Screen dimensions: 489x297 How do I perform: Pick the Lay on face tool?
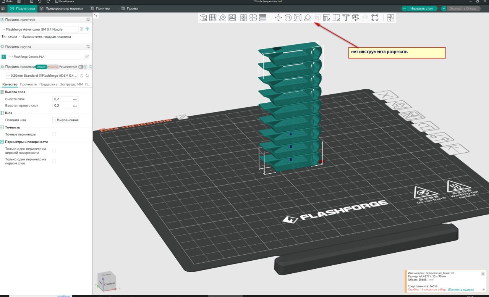(x=307, y=18)
